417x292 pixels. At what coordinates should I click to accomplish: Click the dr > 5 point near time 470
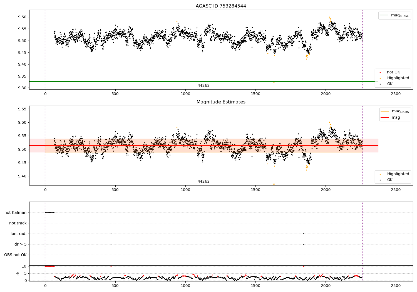(111, 244)
